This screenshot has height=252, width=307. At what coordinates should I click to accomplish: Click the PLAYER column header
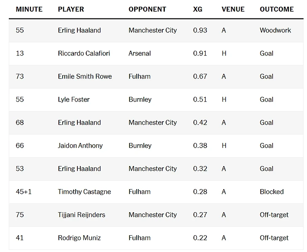71,9
